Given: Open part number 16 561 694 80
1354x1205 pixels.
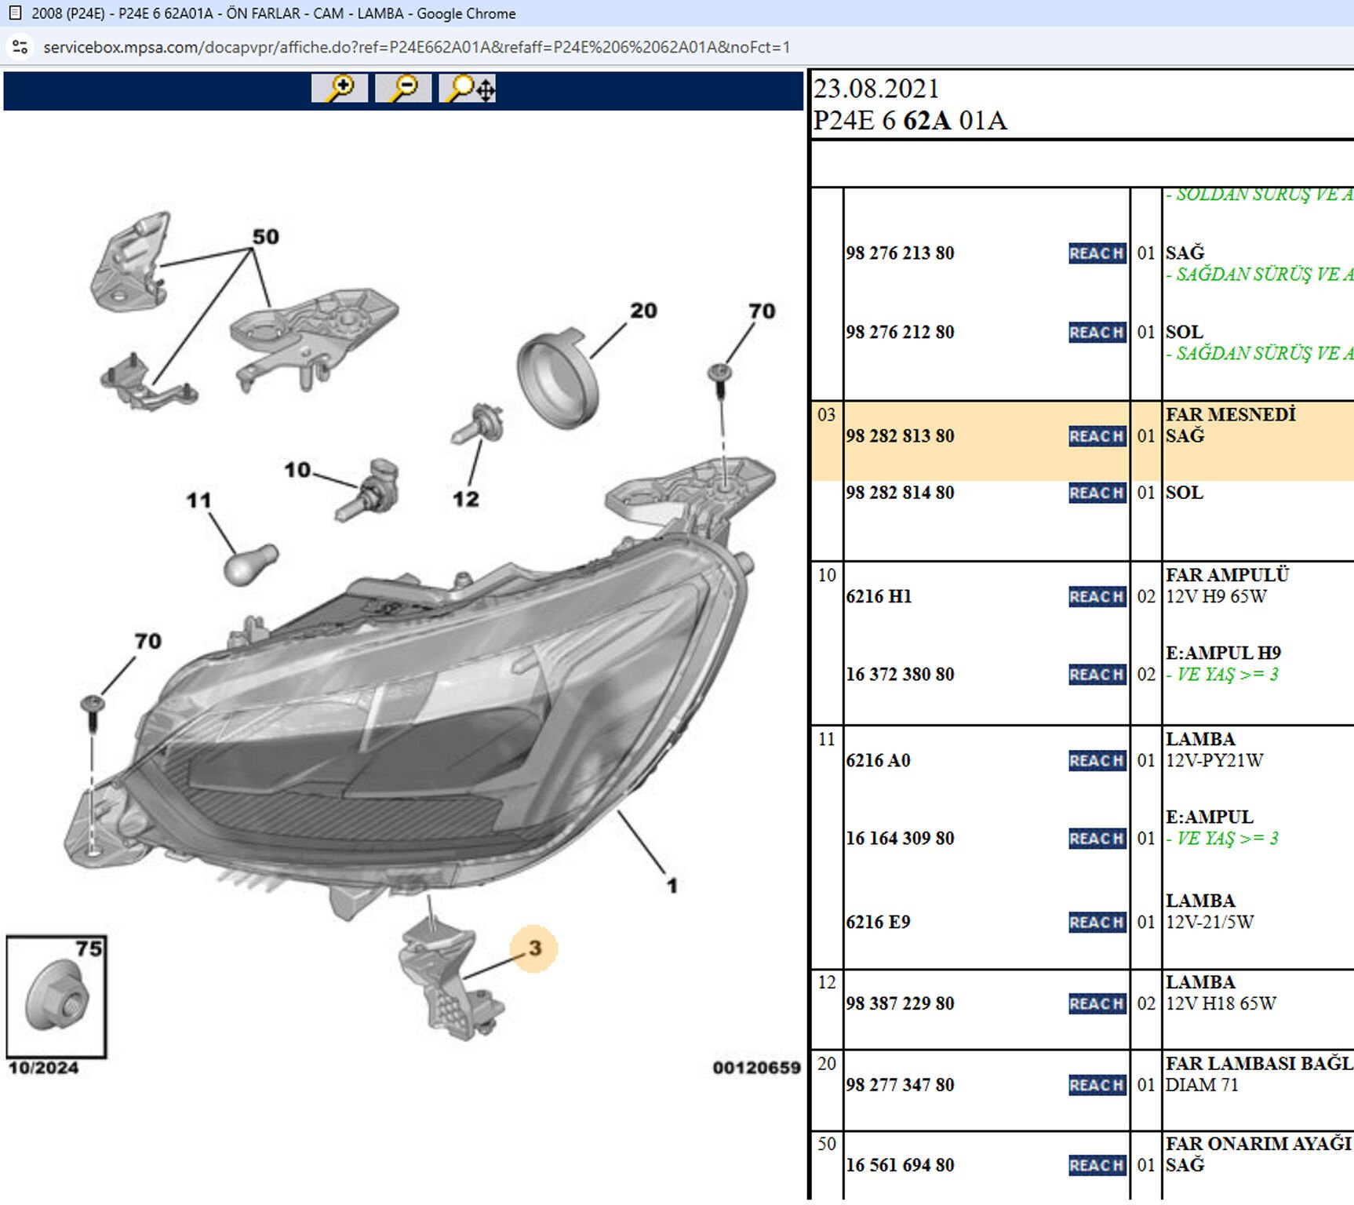Looking at the screenshot, I should point(900,1166).
